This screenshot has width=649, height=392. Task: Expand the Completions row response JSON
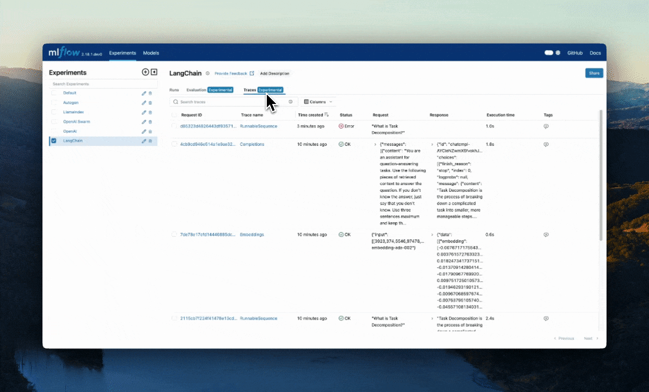(x=432, y=144)
